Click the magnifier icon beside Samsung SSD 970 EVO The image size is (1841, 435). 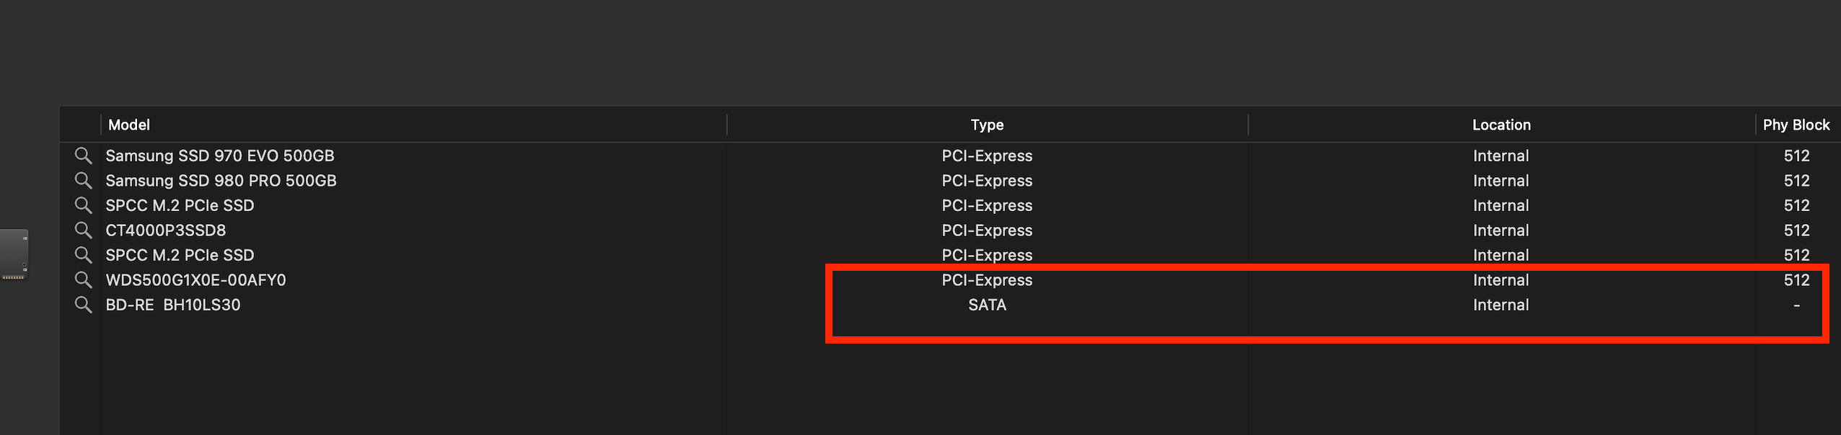(x=83, y=156)
